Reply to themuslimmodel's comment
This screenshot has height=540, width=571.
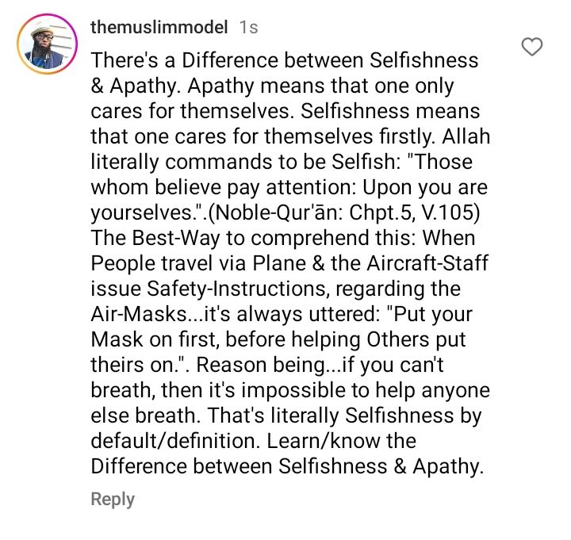[113, 499]
